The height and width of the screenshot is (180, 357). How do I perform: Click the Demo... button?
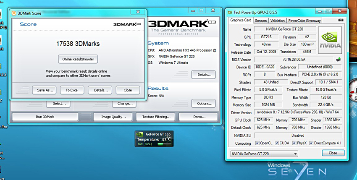point(199,117)
